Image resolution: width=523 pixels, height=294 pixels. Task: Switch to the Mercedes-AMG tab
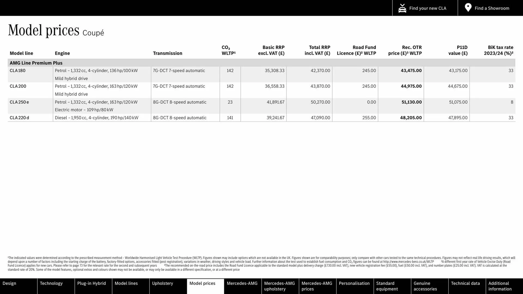coord(242,286)
